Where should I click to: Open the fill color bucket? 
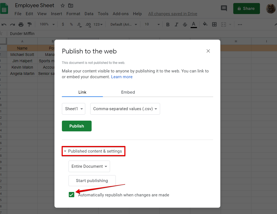tap(205, 24)
